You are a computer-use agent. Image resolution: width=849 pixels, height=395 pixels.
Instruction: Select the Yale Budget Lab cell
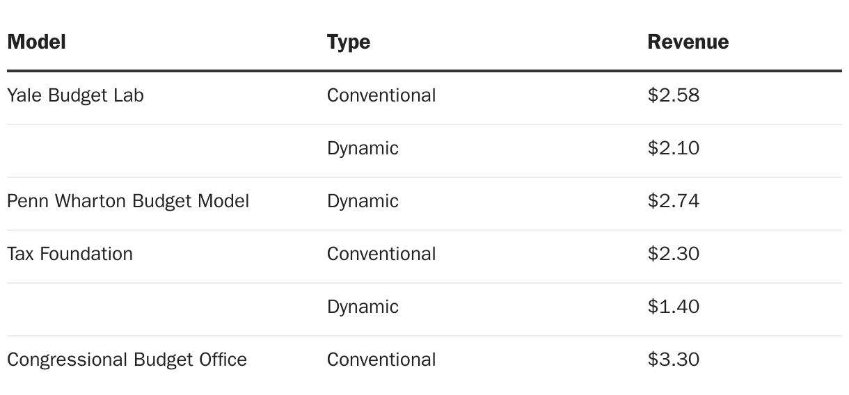[75, 95]
